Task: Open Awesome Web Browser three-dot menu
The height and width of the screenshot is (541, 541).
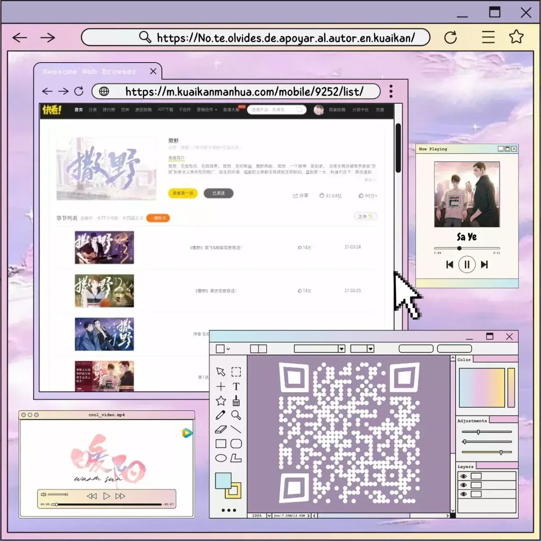Action: (391, 91)
